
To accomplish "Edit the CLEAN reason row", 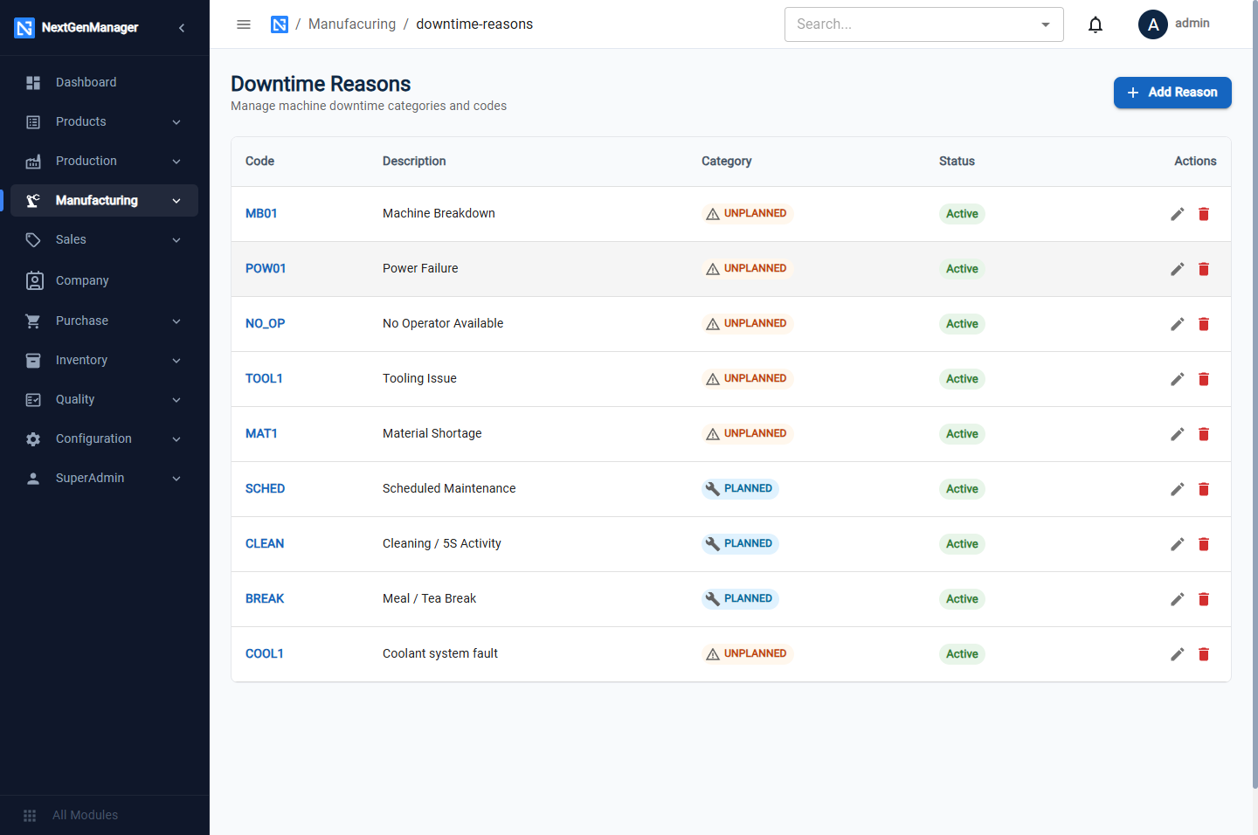I will tap(1178, 544).
